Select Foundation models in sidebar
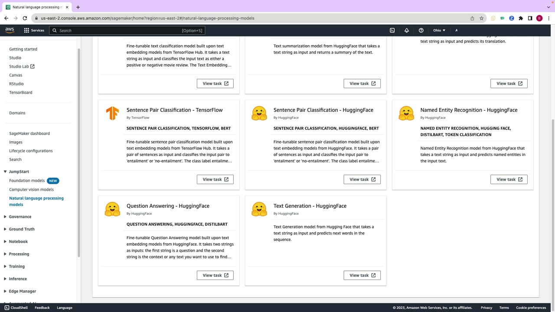This screenshot has height=312, width=555. point(27,181)
